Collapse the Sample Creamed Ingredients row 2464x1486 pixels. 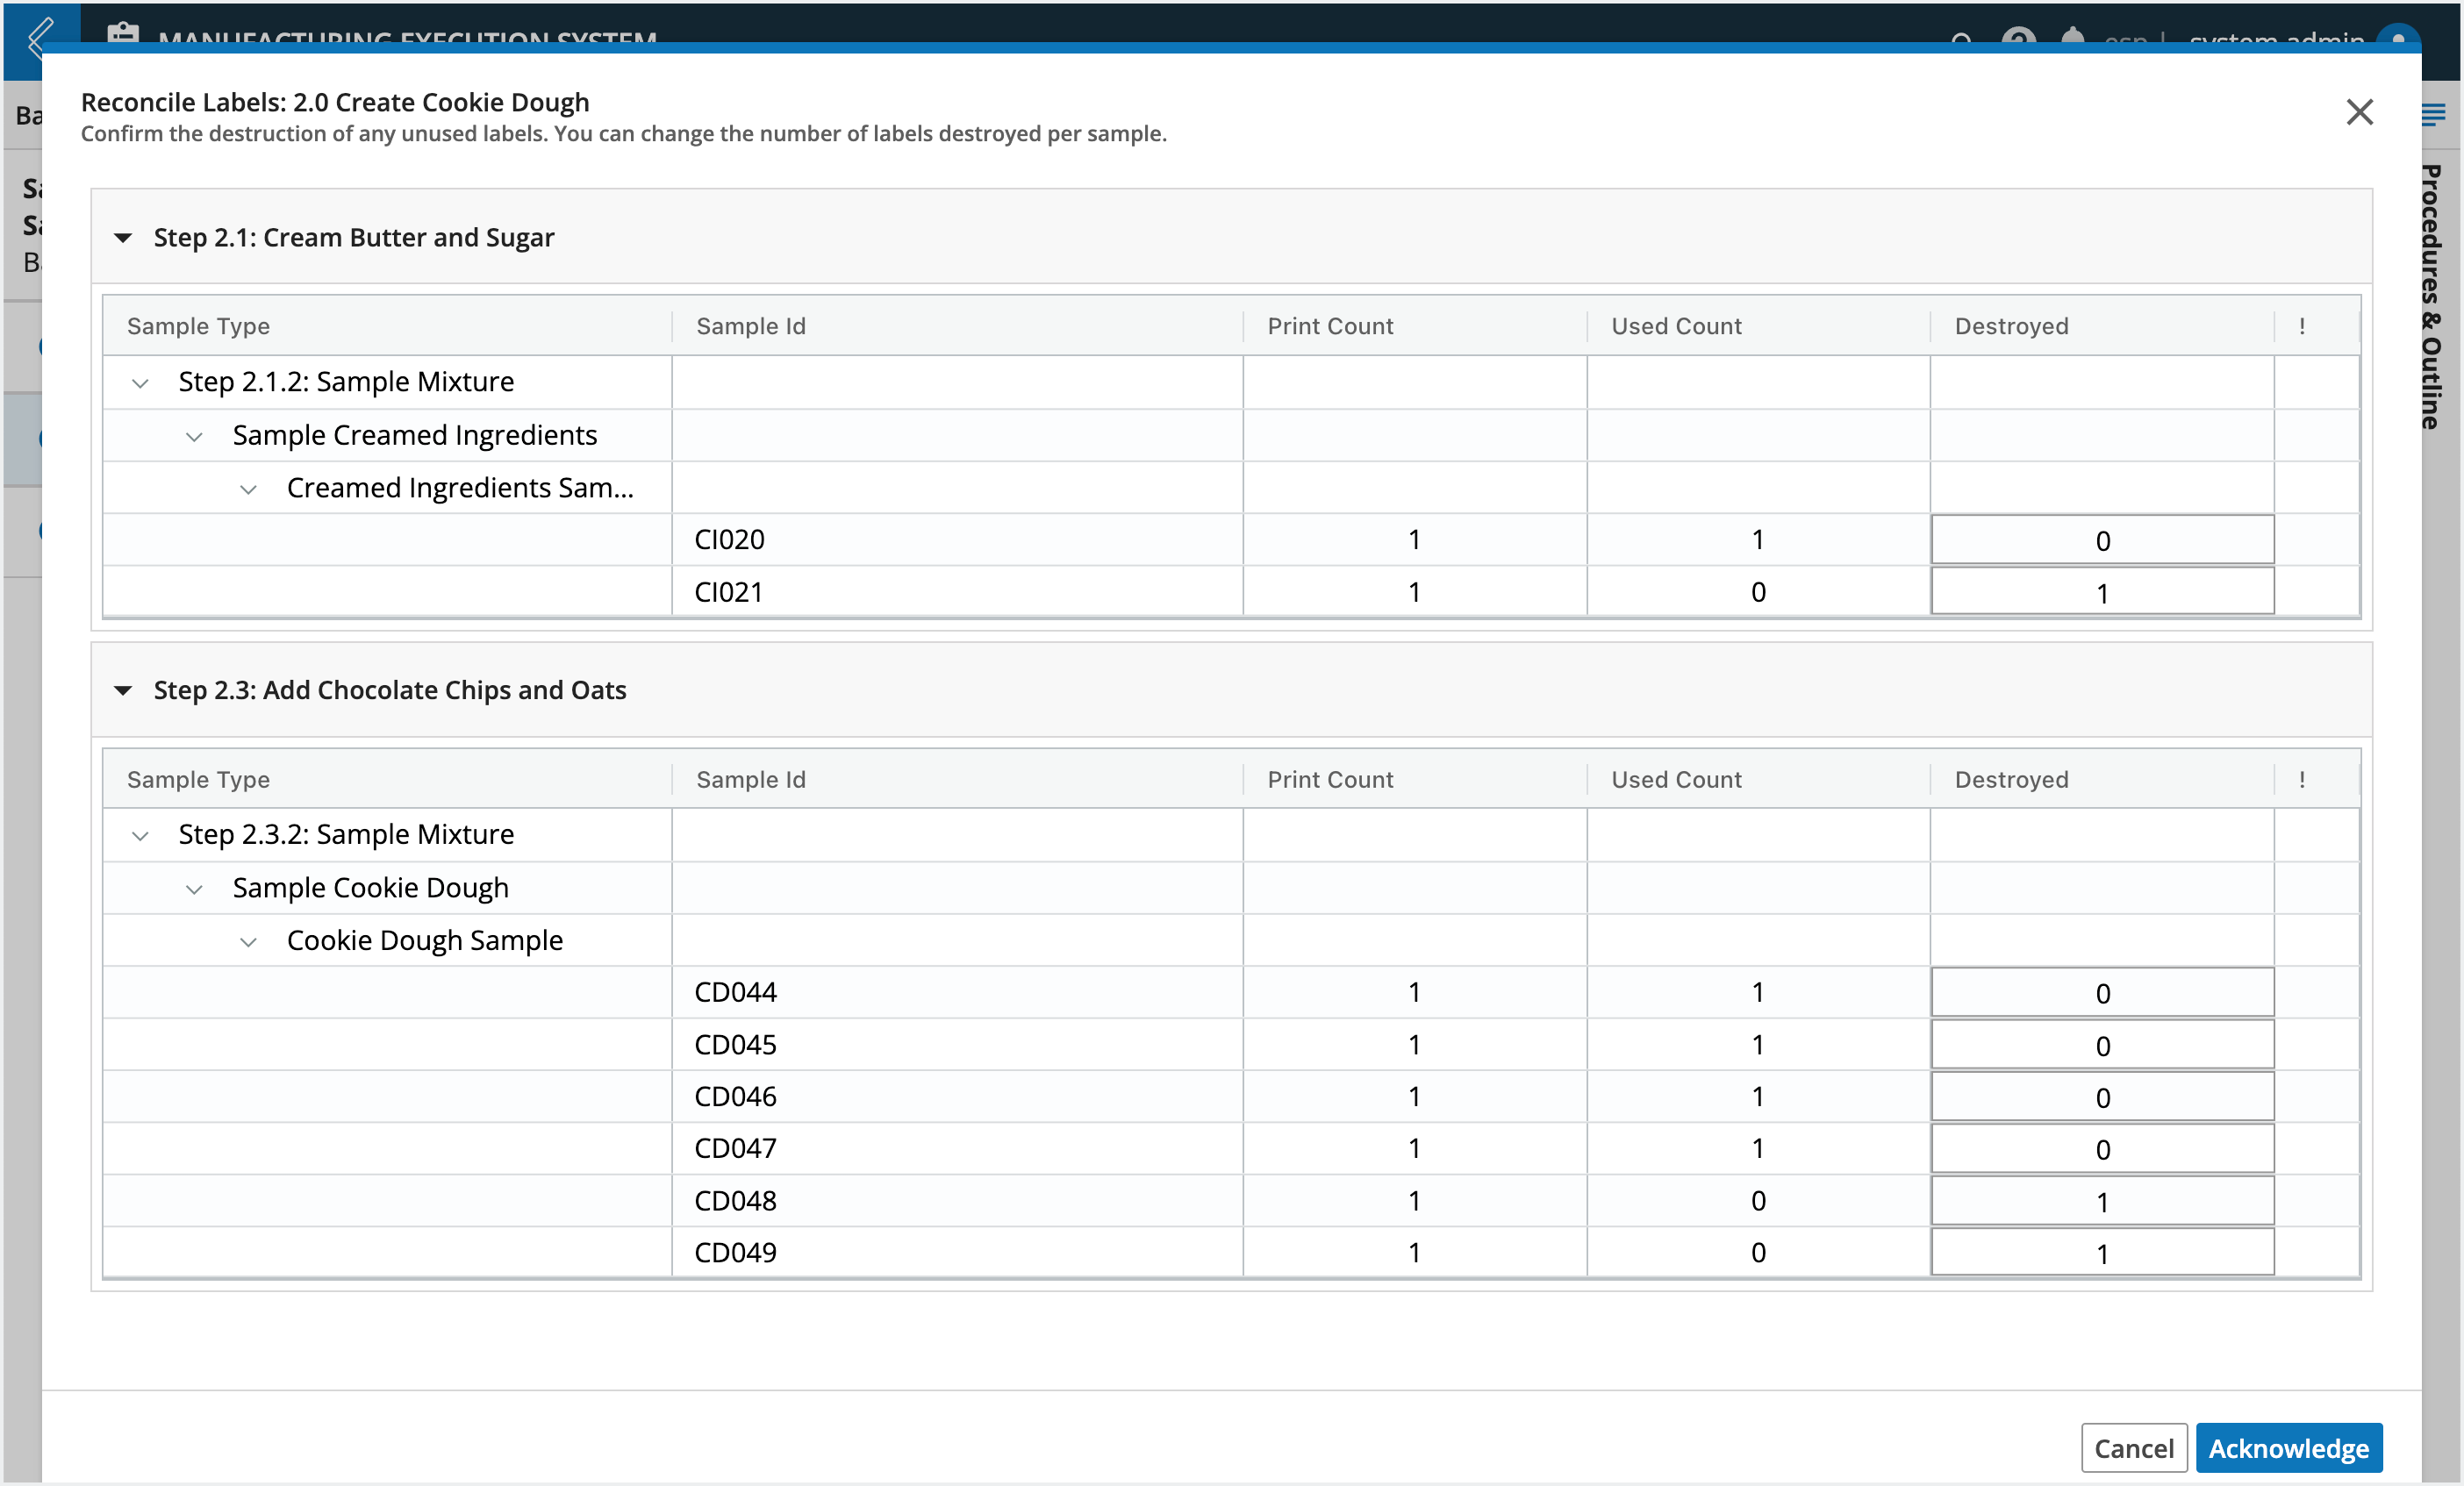[x=194, y=437]
